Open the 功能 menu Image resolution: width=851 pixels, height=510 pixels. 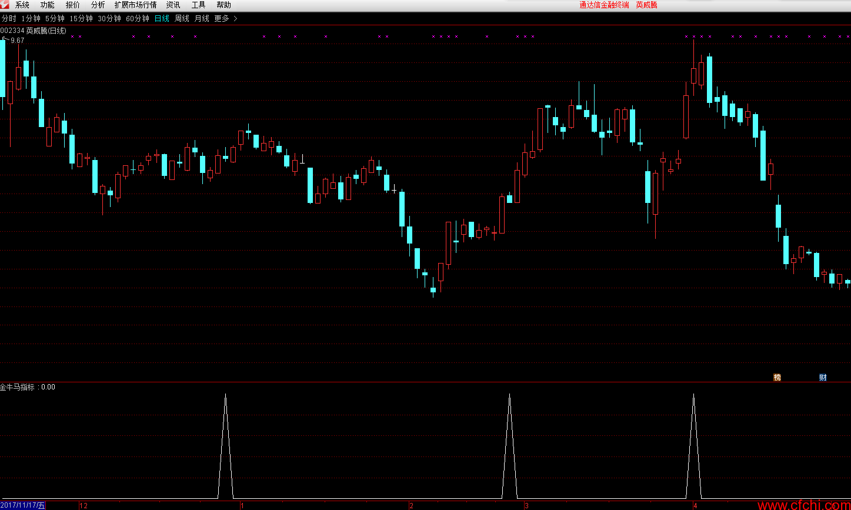48,5
